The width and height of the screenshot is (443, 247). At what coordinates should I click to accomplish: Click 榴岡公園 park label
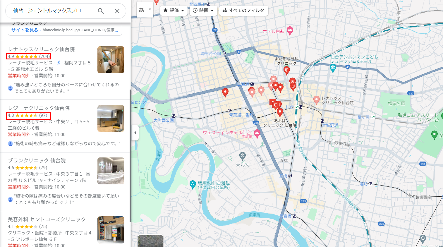(x=396, y=103)
